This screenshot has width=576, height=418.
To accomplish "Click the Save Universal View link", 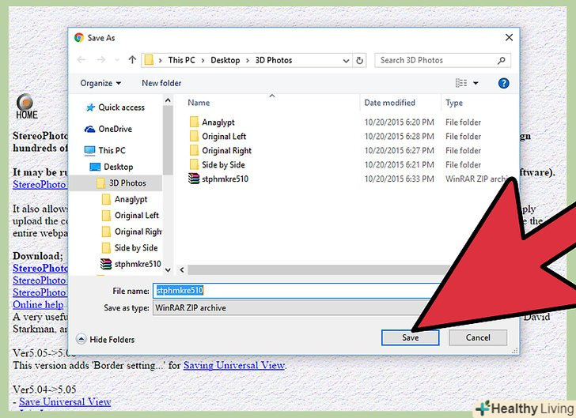I will [x=65, y=402].
